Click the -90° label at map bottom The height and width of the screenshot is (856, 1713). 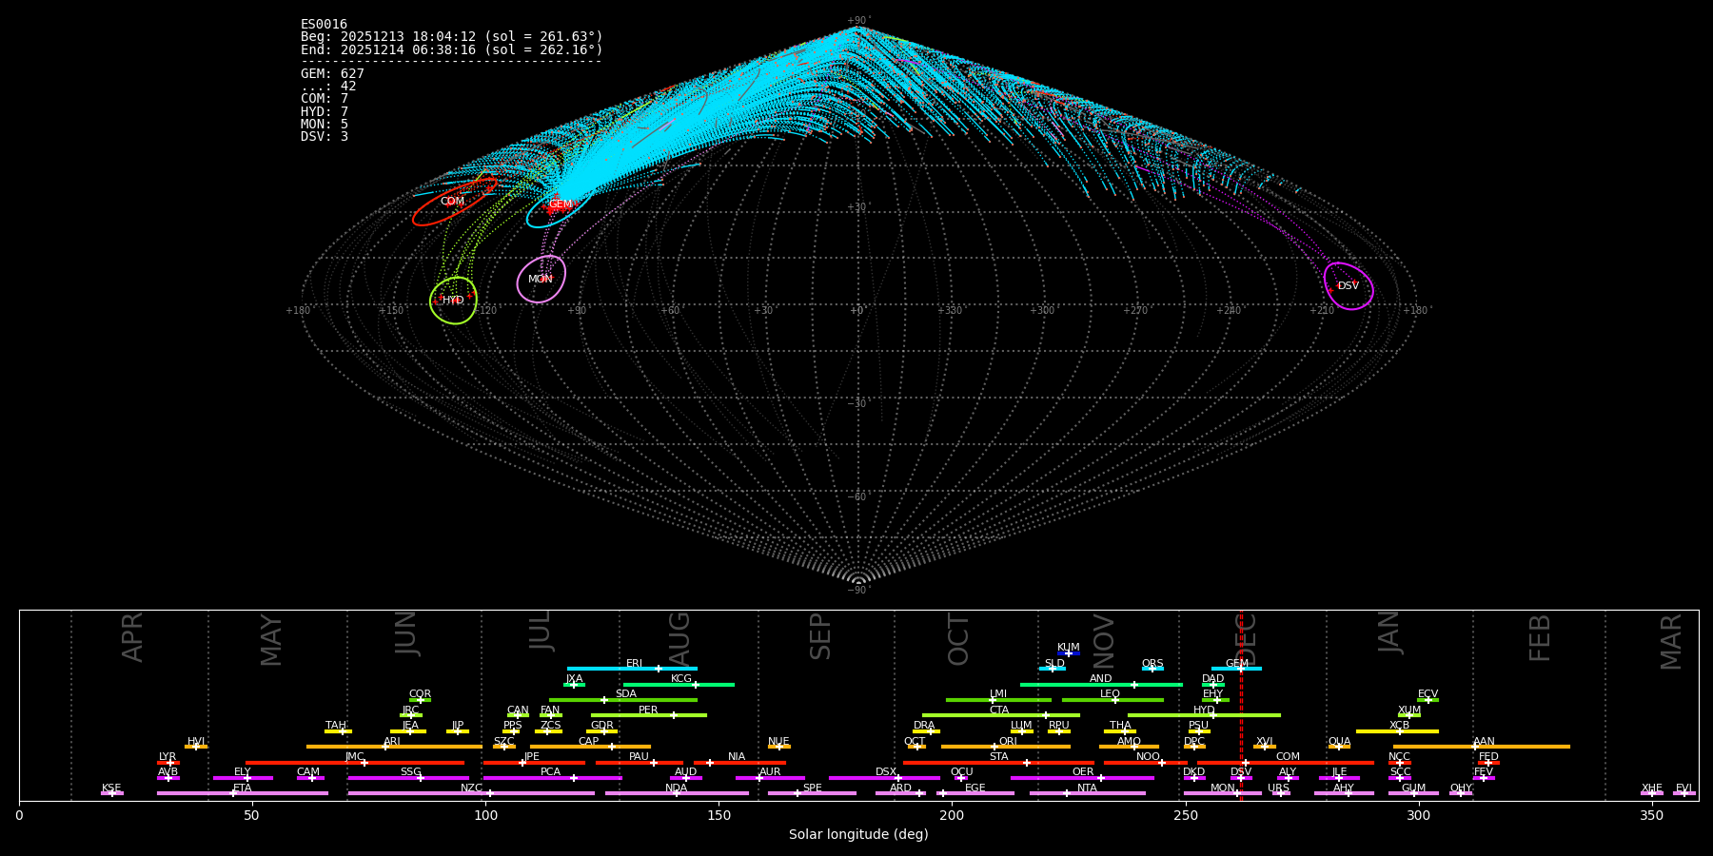pos(857,590)
